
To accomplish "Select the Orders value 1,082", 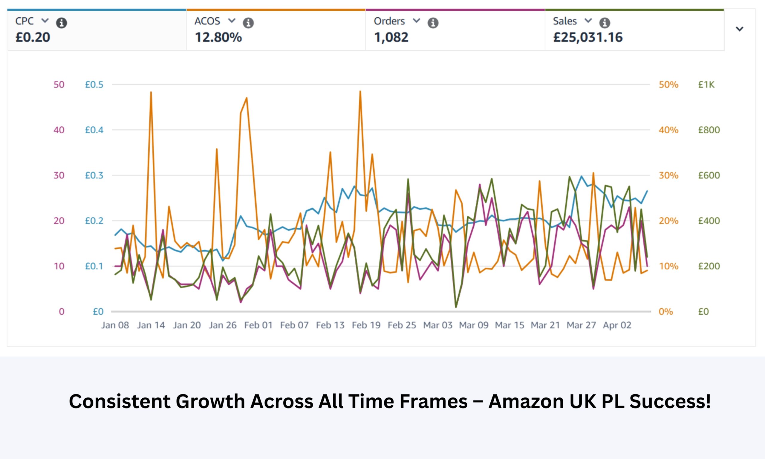I will click(391, 37).
